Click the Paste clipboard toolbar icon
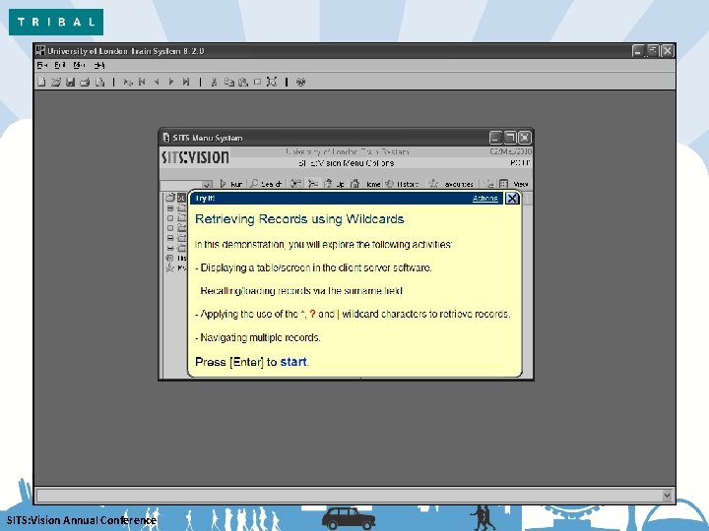 coord(243,82)
